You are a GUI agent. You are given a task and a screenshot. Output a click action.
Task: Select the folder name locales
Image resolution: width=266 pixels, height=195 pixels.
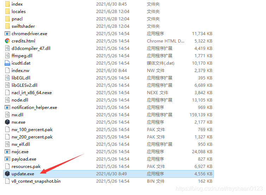coord(19,12)
